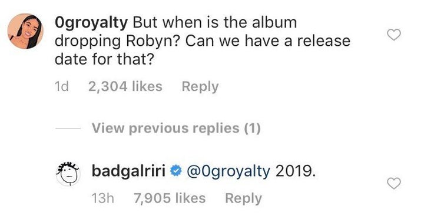Reply to badgalriri's 2019 comment

coord(243,198)
